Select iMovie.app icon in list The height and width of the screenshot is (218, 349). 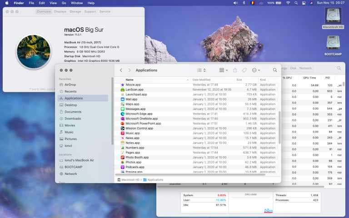(x=122, y=85)
